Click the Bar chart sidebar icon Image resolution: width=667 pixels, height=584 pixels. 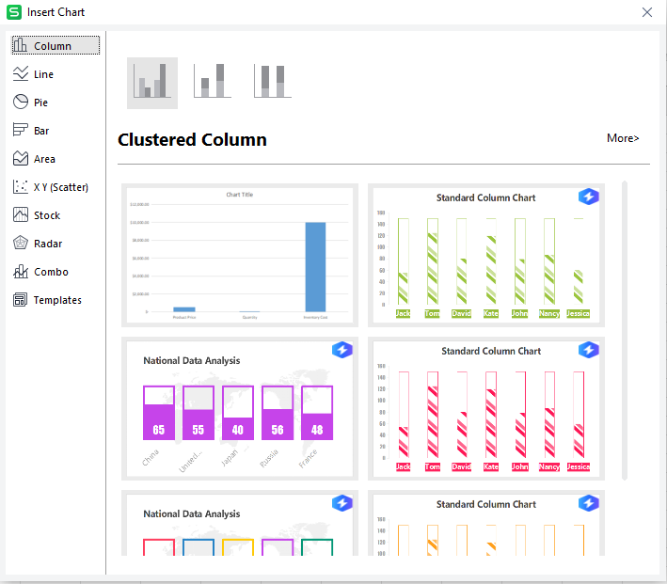21,130
